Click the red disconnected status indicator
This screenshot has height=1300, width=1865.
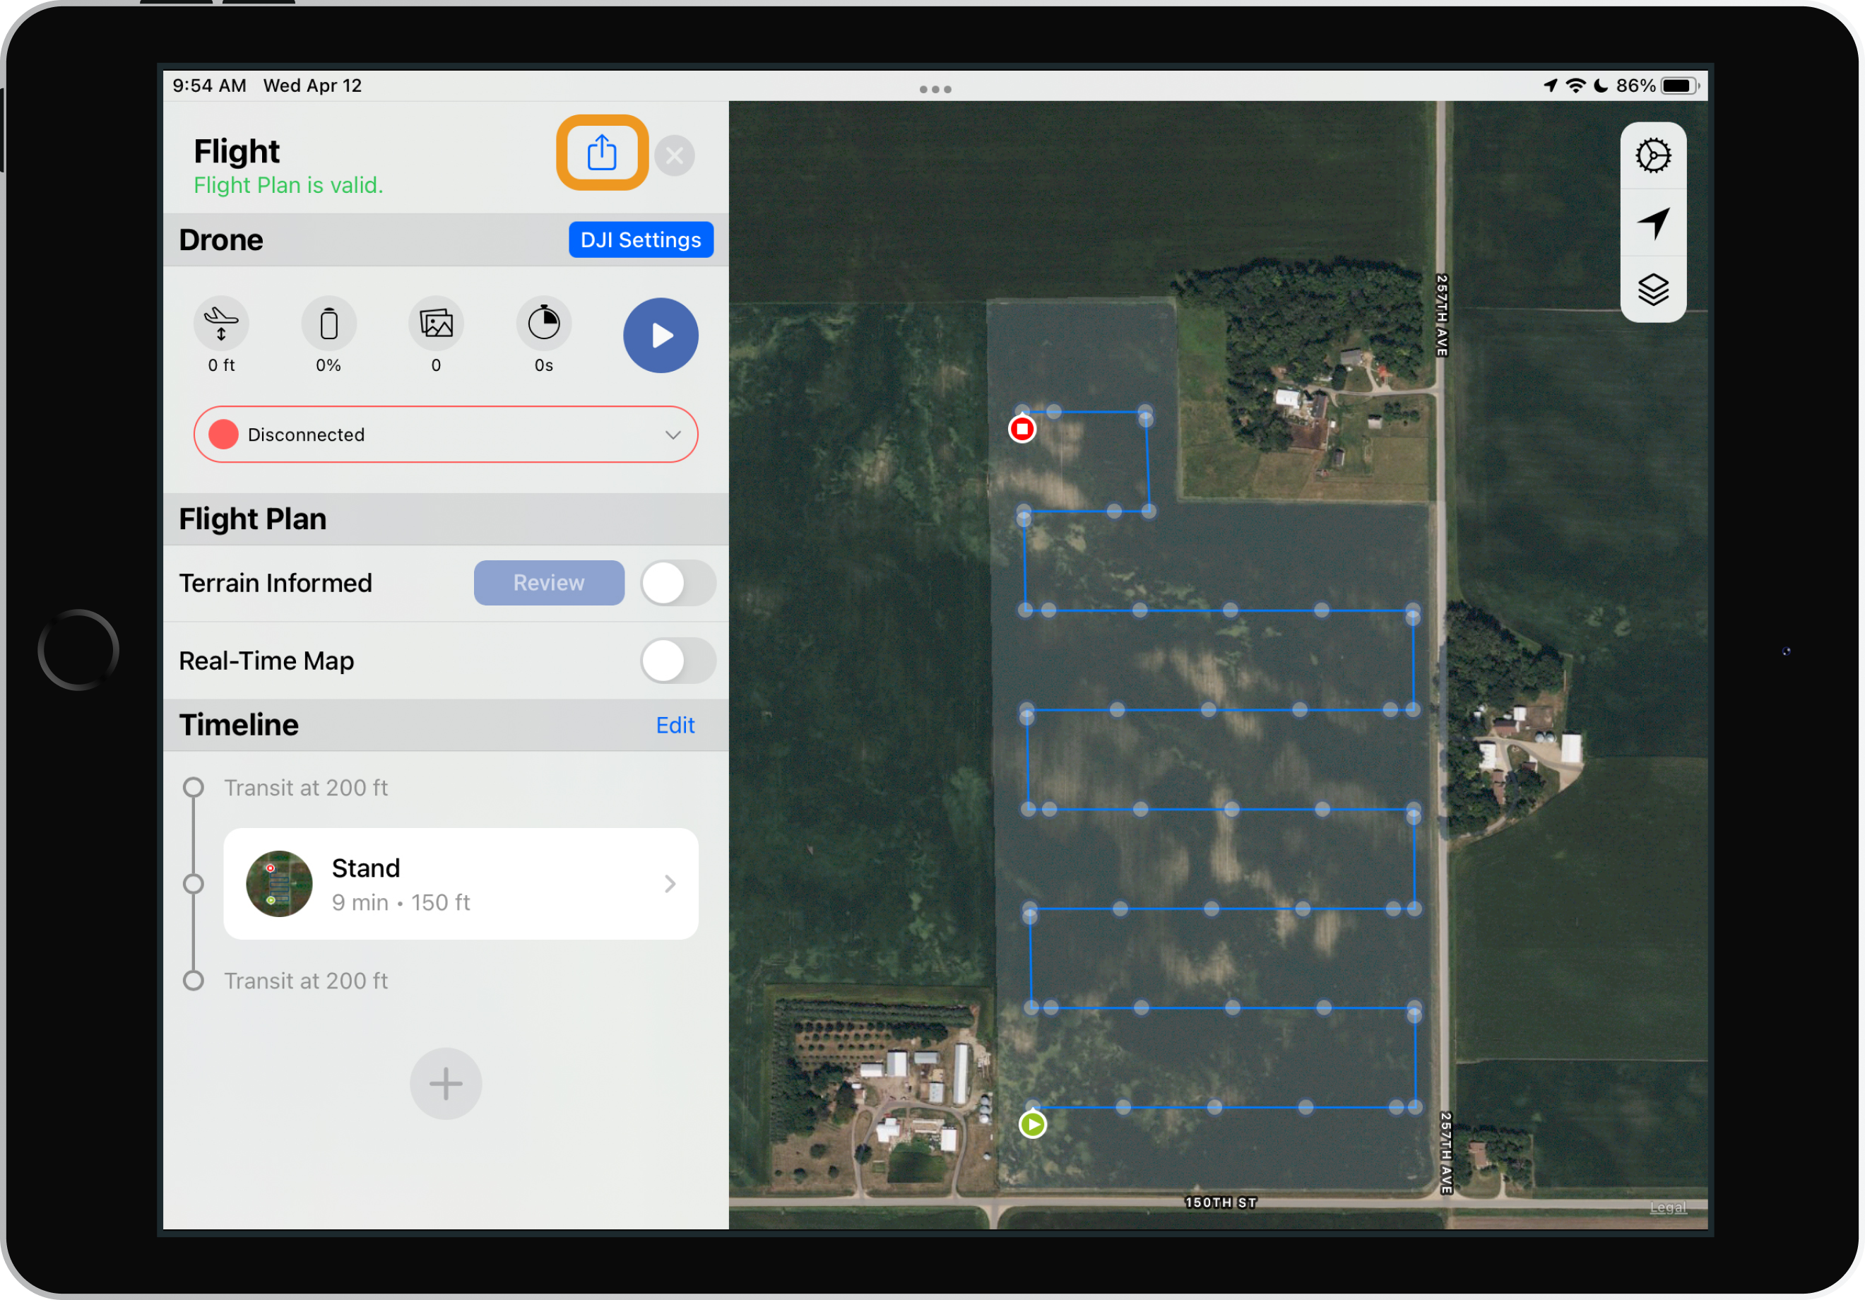point(223,435)
